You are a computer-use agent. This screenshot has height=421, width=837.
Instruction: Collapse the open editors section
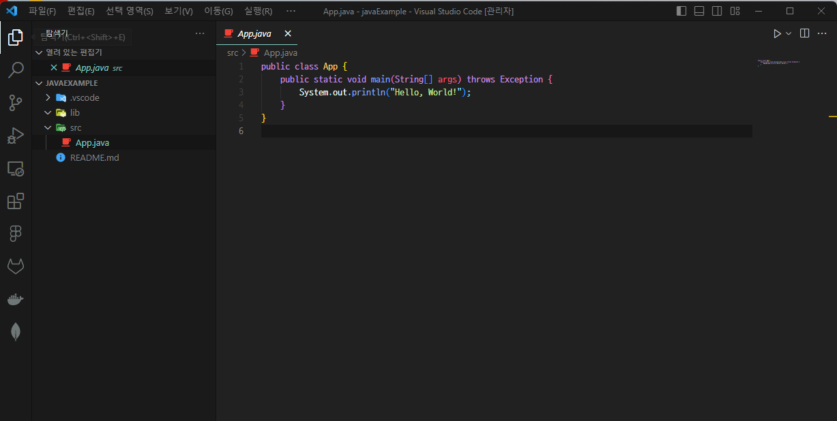pyautogui.click(x=39, y=52)
